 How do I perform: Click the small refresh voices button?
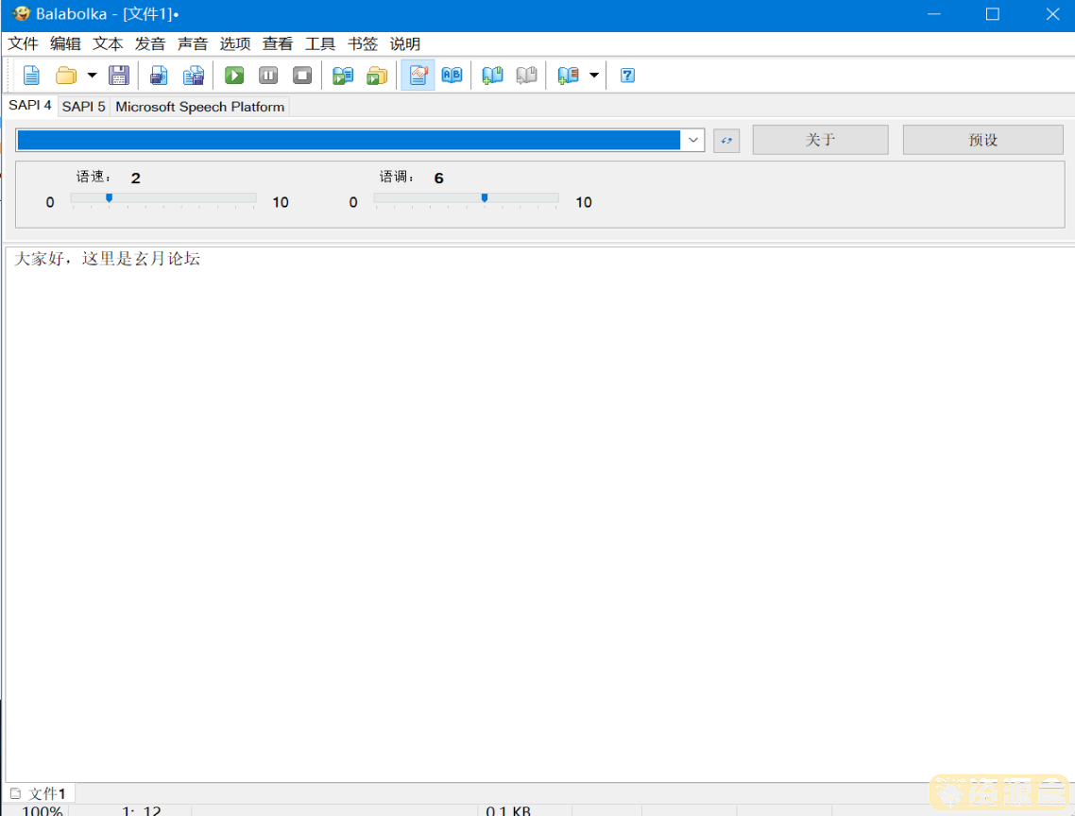726,141
